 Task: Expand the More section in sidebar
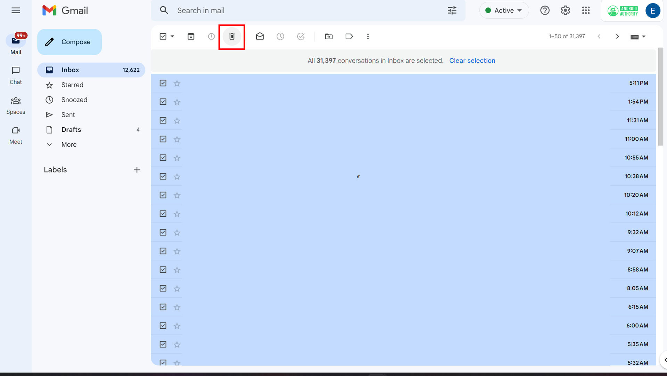coord(69,145)
